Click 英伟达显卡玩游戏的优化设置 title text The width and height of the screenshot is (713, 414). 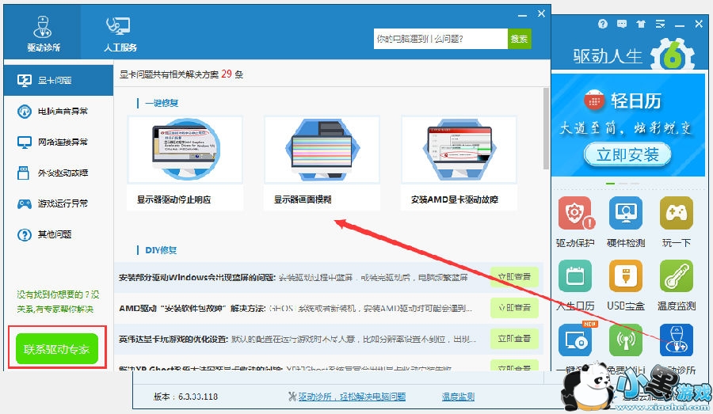pyautogui.click(x=173, y=339)
